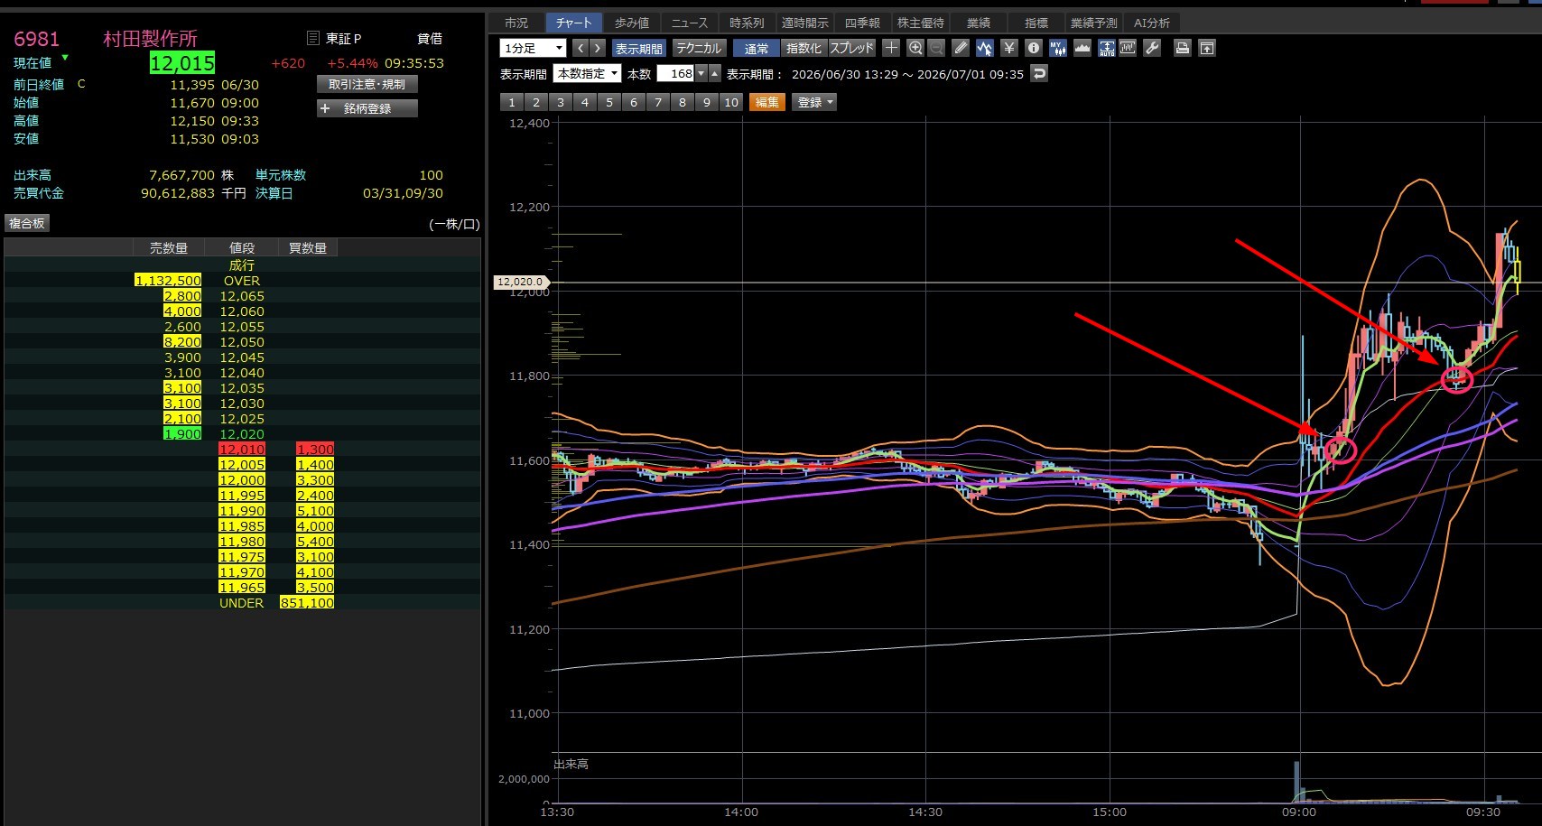Print the chart with printer icon

pos(1183,48)
